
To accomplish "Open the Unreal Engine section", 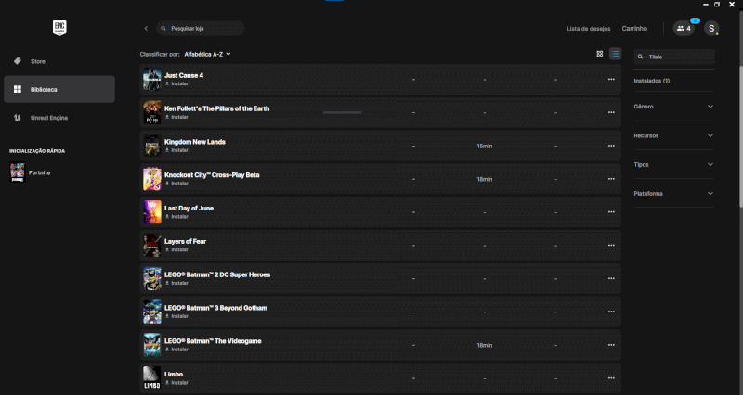I will (50, 118).
